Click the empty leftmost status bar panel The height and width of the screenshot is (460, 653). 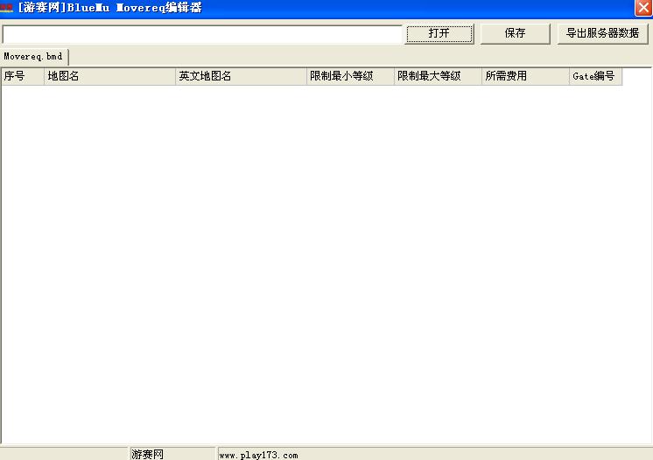point(64,454)
